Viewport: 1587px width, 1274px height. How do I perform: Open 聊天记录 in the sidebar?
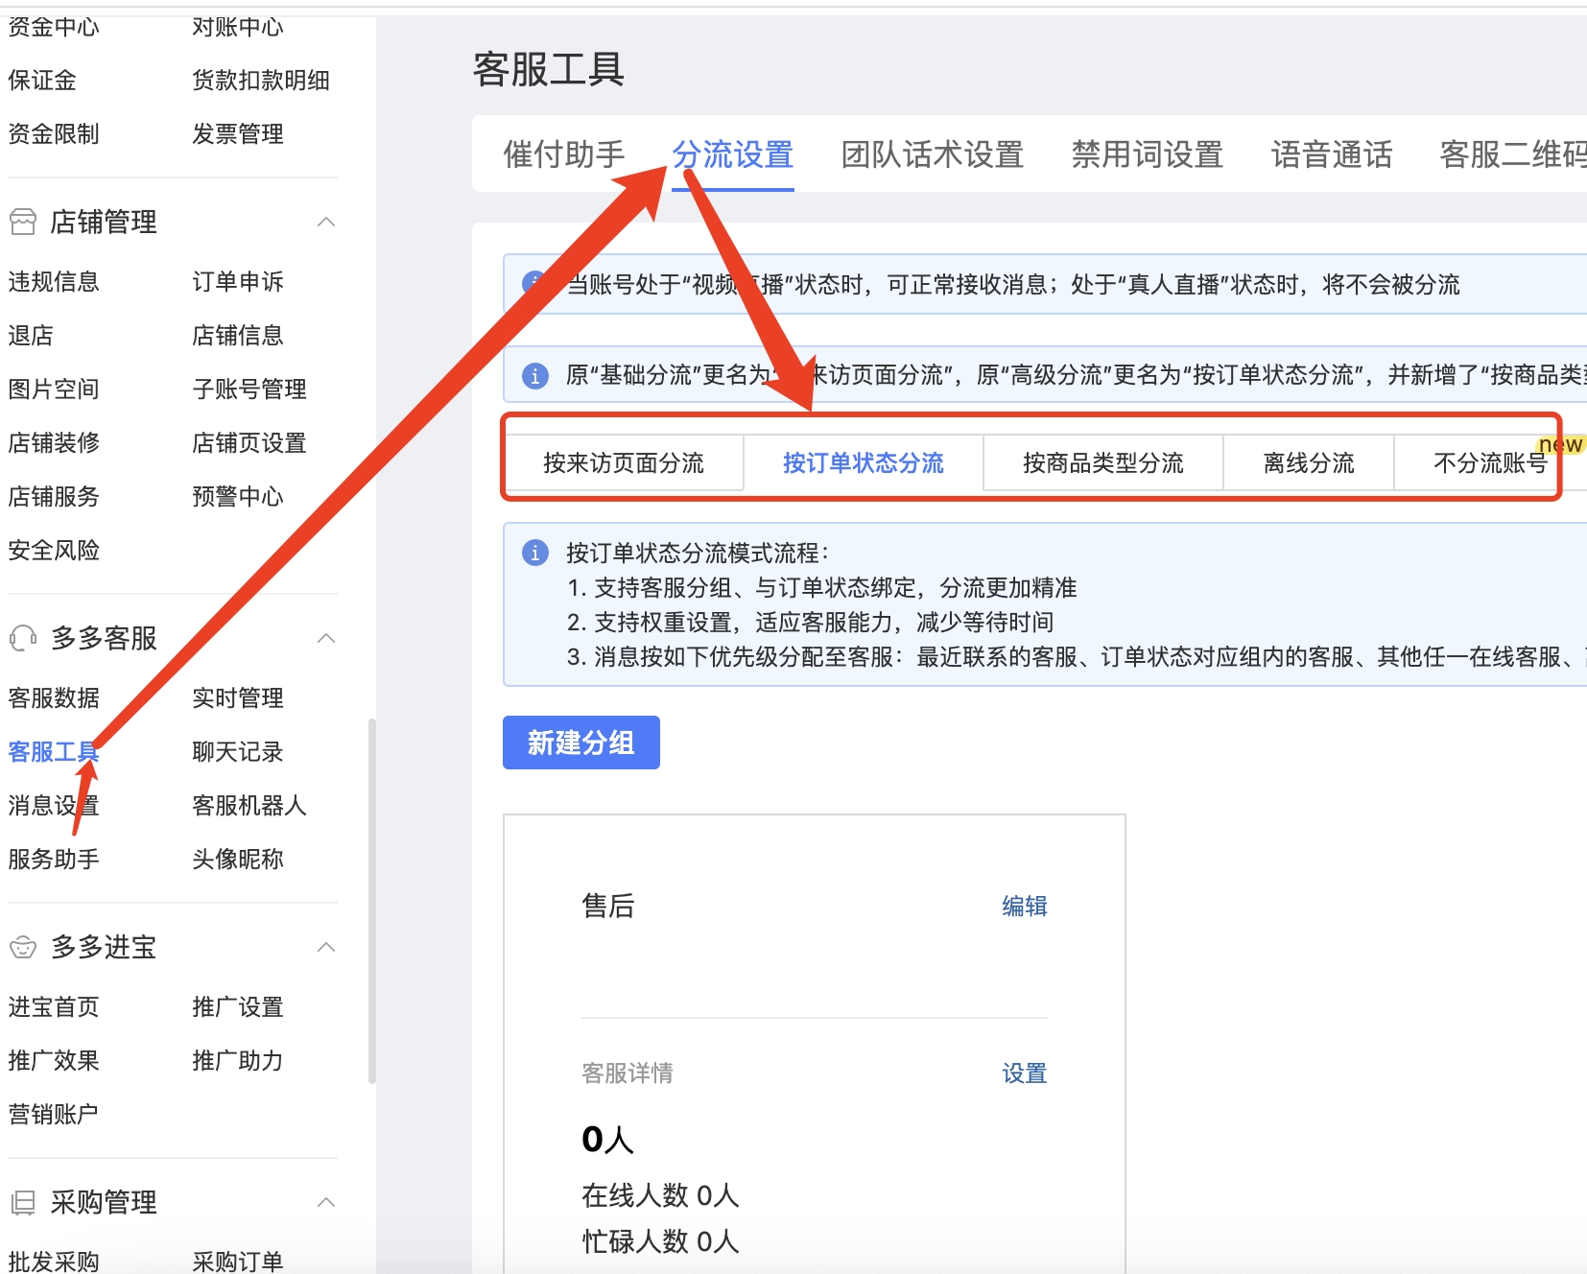[x=238, y=752]
